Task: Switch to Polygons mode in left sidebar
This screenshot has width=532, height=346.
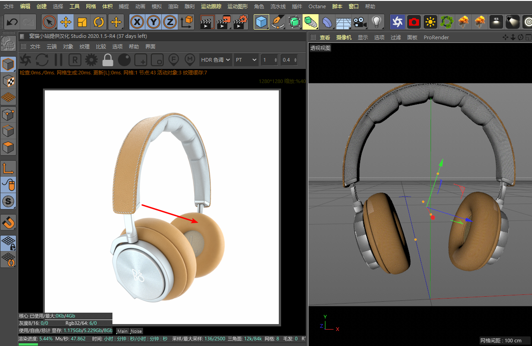Action: (x=9, y=148)
